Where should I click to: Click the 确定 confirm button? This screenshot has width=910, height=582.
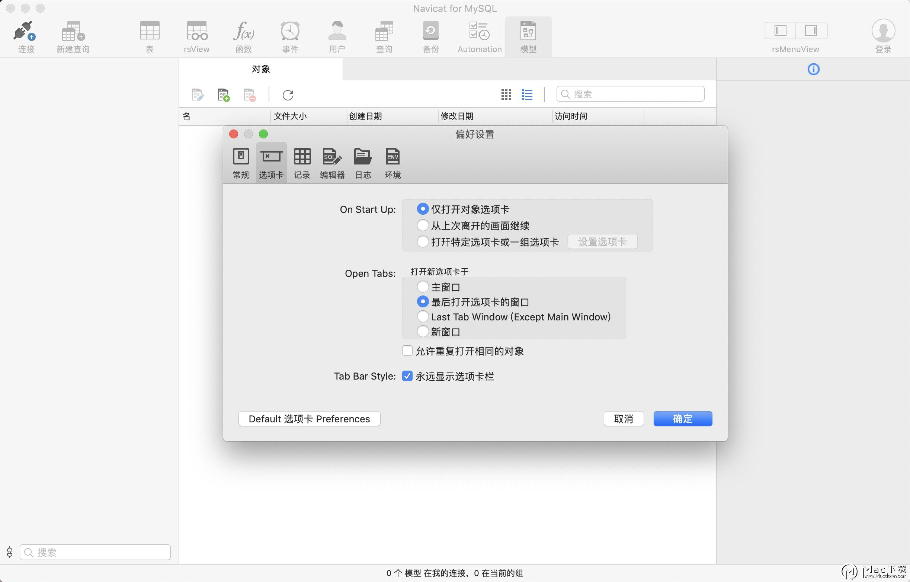tap(682, 419)
